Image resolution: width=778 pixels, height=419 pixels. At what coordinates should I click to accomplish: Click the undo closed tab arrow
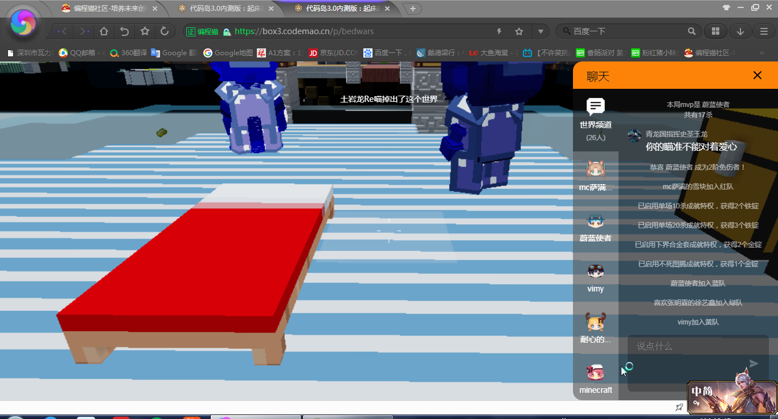coord(124,31)
